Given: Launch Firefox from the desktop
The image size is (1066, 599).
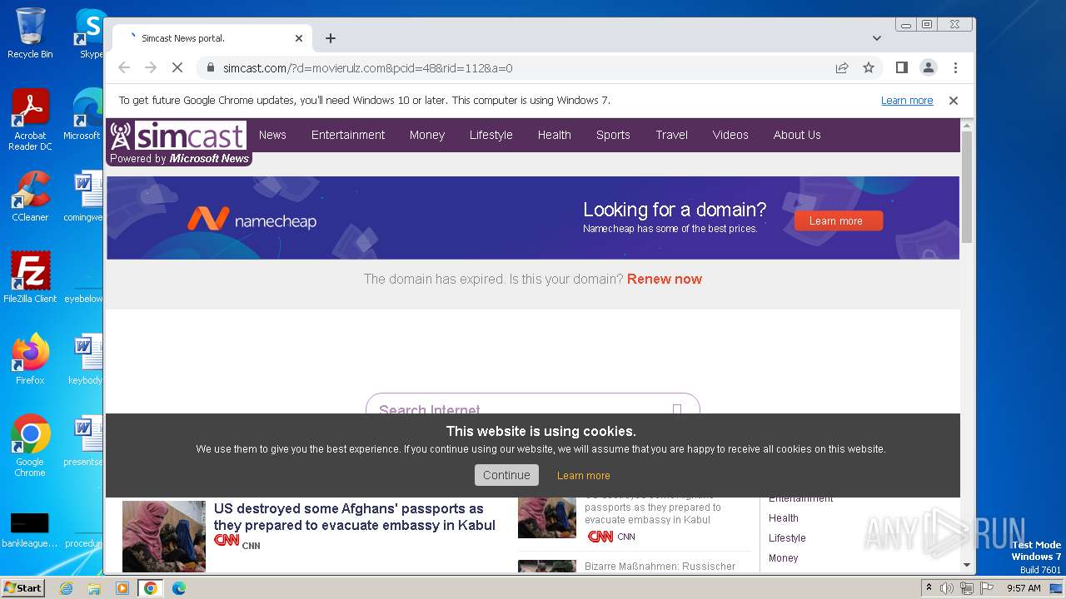Looking at the screenshot, I should click(x=30, y=359).
